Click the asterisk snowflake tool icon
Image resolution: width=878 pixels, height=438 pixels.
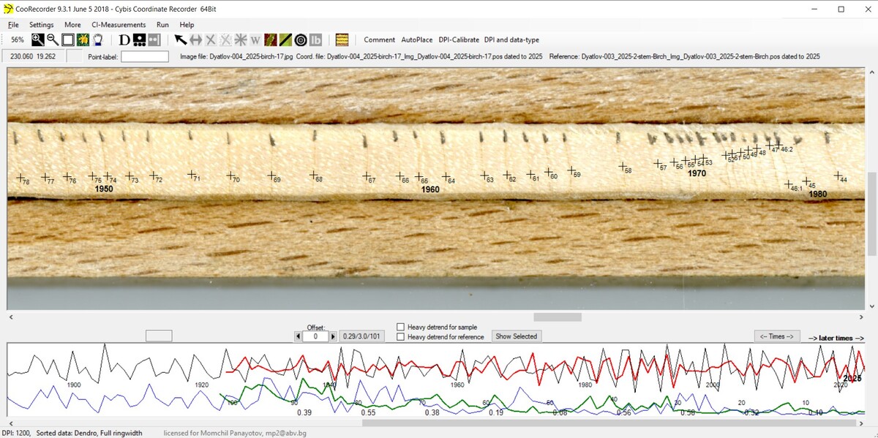[241, 39]
